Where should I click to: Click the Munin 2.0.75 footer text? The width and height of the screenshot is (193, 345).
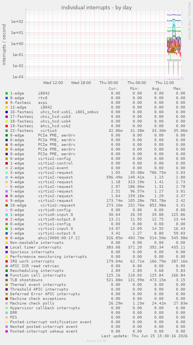pos(96,341)
